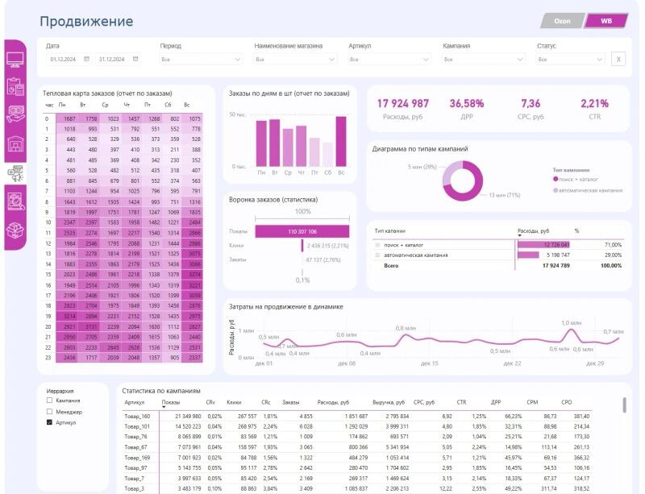Screen dimensions: 645x494
Task: Open the money-in-hand finance sidebar icon
Action: (x=15, y=114)
